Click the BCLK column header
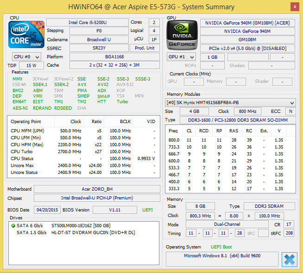Viewport: 303px width, 273px height. pyautogui.click(x=119, y=122)
